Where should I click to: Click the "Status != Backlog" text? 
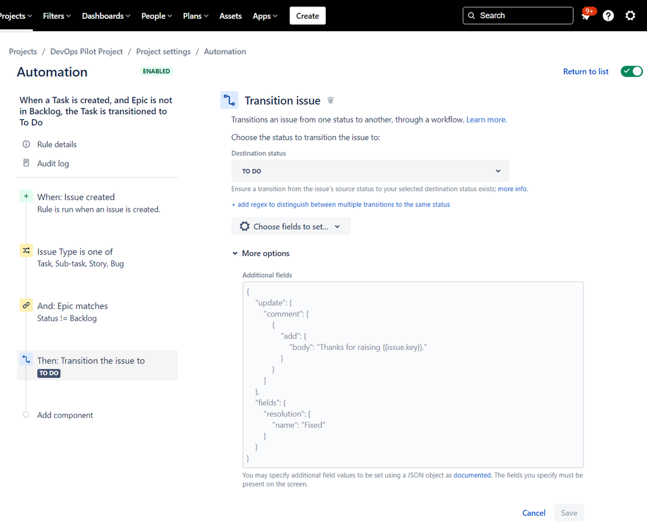pyautogui.click(x=67, y=318)
